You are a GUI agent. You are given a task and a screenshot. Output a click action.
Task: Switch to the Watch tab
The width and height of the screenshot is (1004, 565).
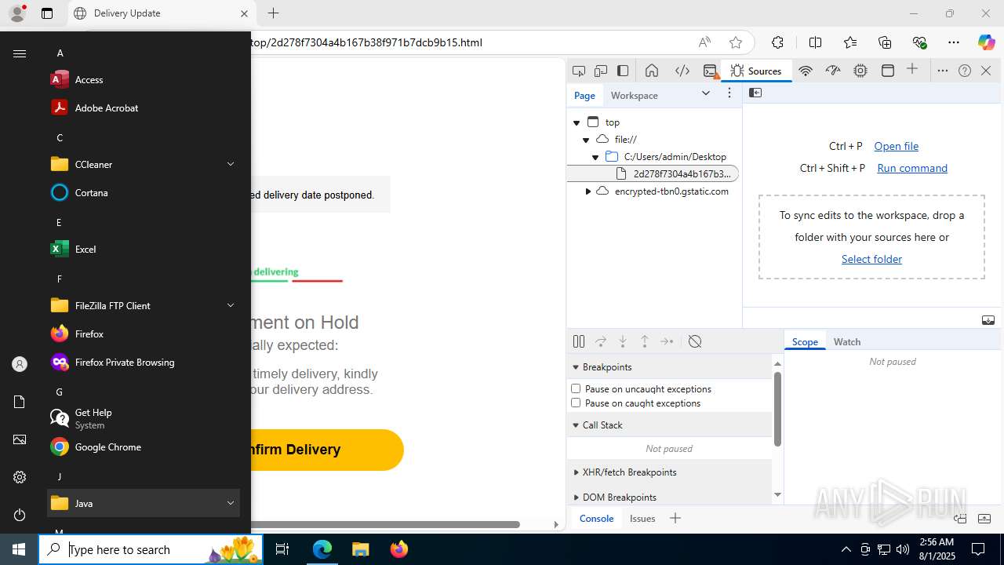pos(847,341)
